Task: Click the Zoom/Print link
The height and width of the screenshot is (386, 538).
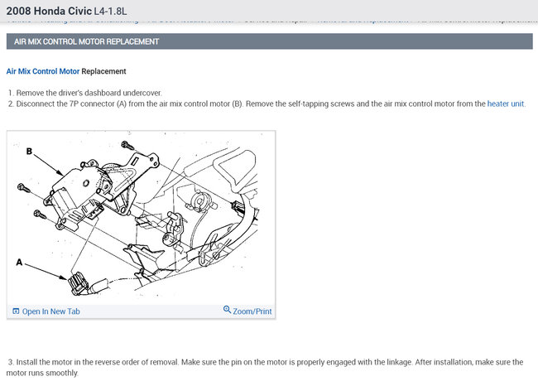Action: 252,311
